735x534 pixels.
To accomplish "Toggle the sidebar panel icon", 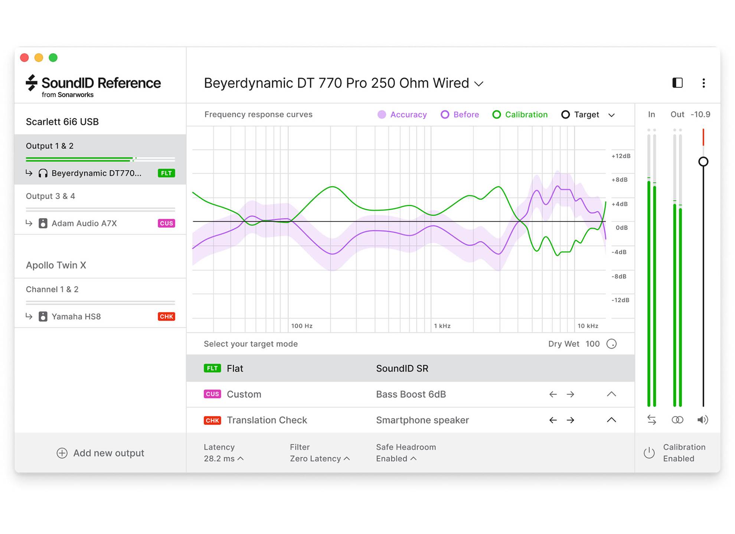I will click(x=677, y=83).
